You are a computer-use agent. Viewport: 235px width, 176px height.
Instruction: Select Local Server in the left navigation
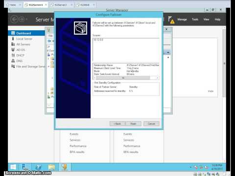(x=24, y=39)
